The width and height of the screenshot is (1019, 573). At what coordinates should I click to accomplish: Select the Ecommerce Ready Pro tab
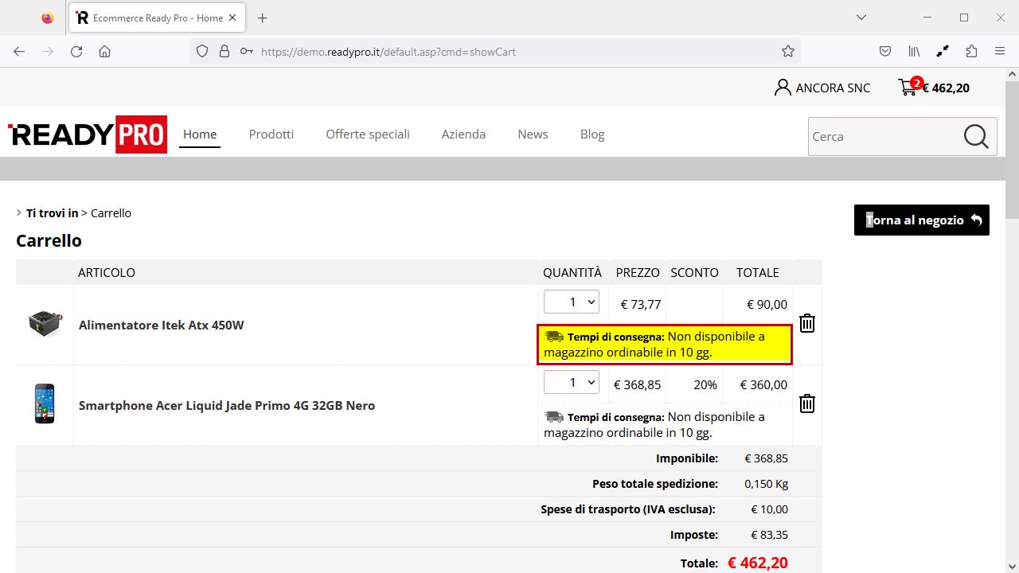point(158,18)
